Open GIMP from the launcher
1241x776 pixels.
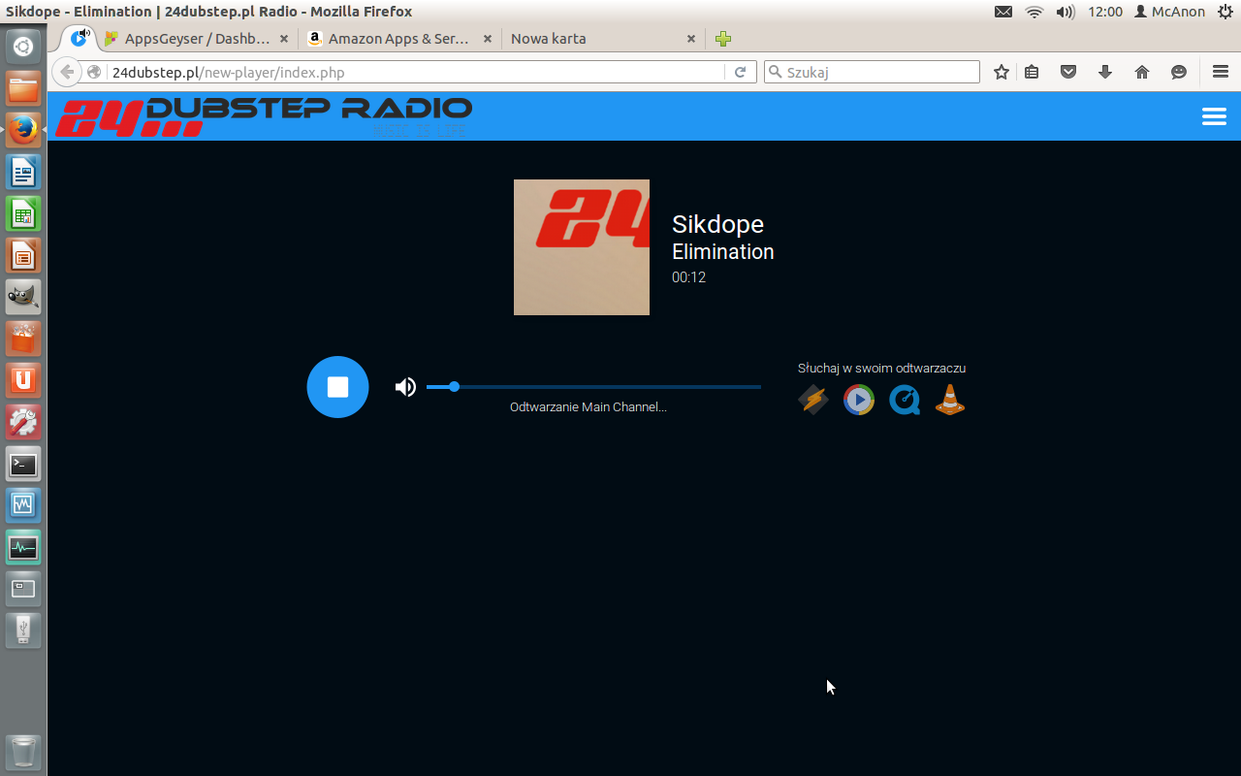[23, 297]
